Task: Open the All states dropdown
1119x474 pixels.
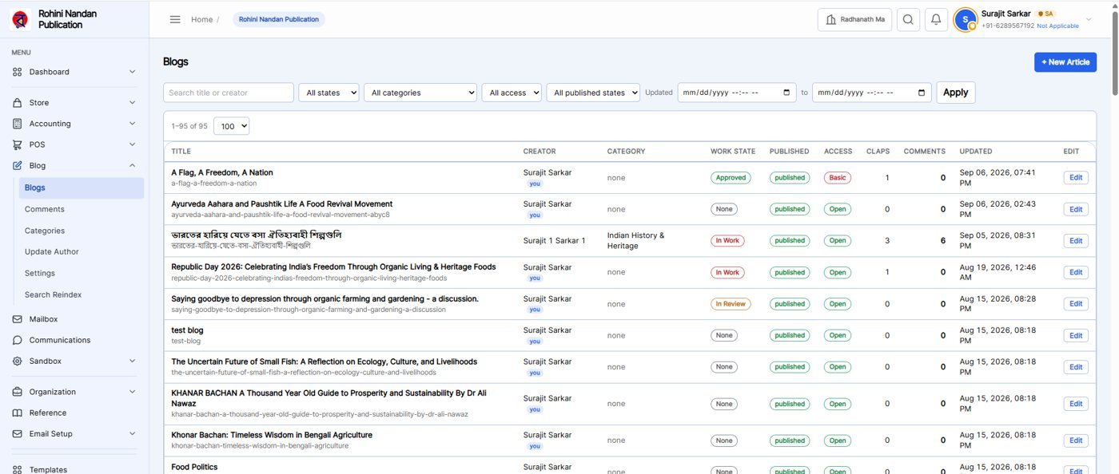Action: tap(329, 93)
